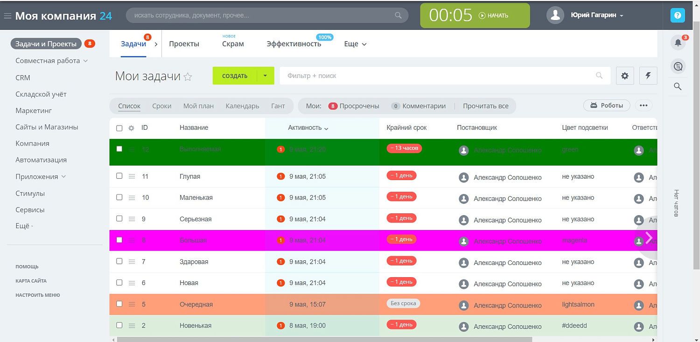
Task: Click the lightning bolt automation icon
Action: point(648,76)
